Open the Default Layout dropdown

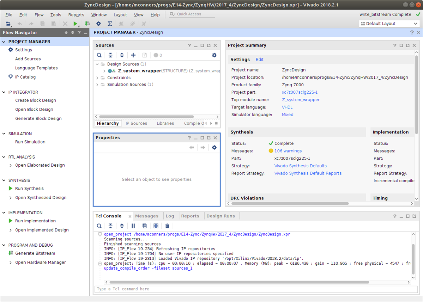[x=389, y=24]
